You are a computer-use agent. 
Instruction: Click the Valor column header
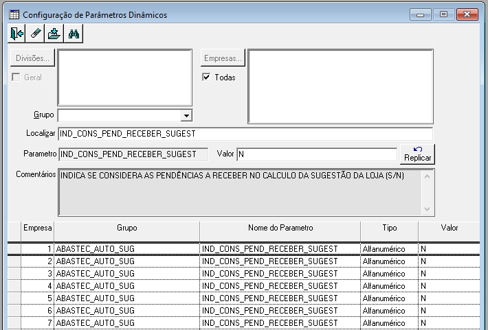[449, 231]
